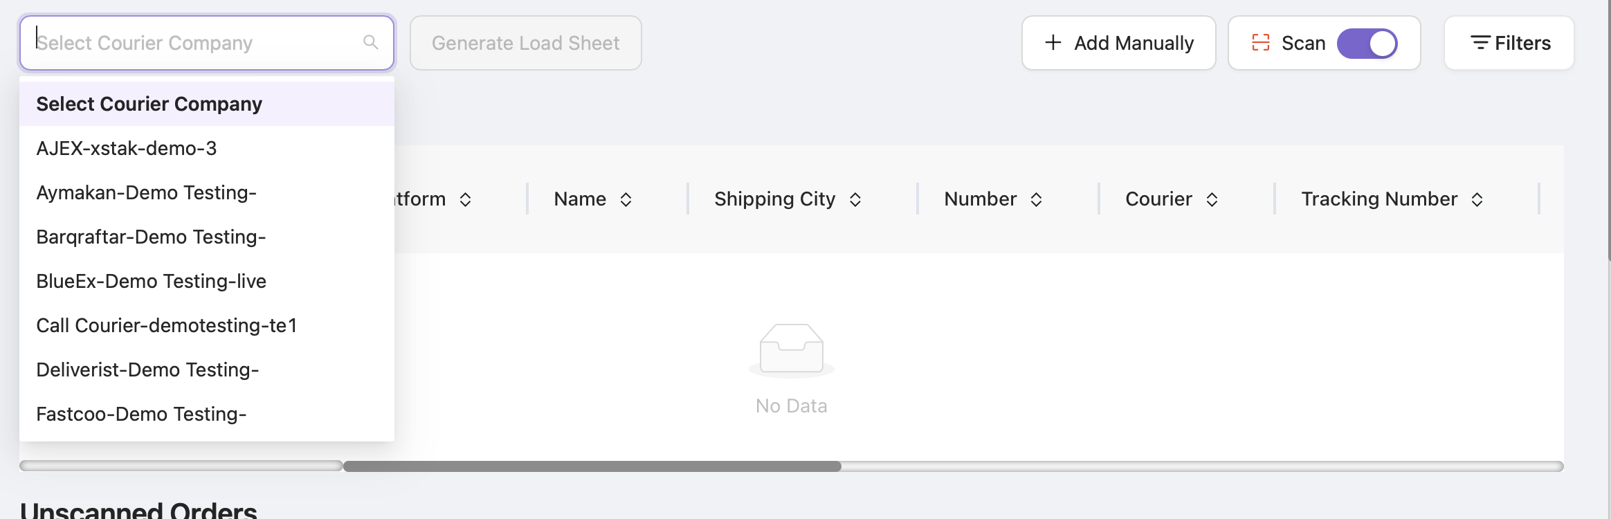Open the Filters button
1611x519 pixels.
1509,43
